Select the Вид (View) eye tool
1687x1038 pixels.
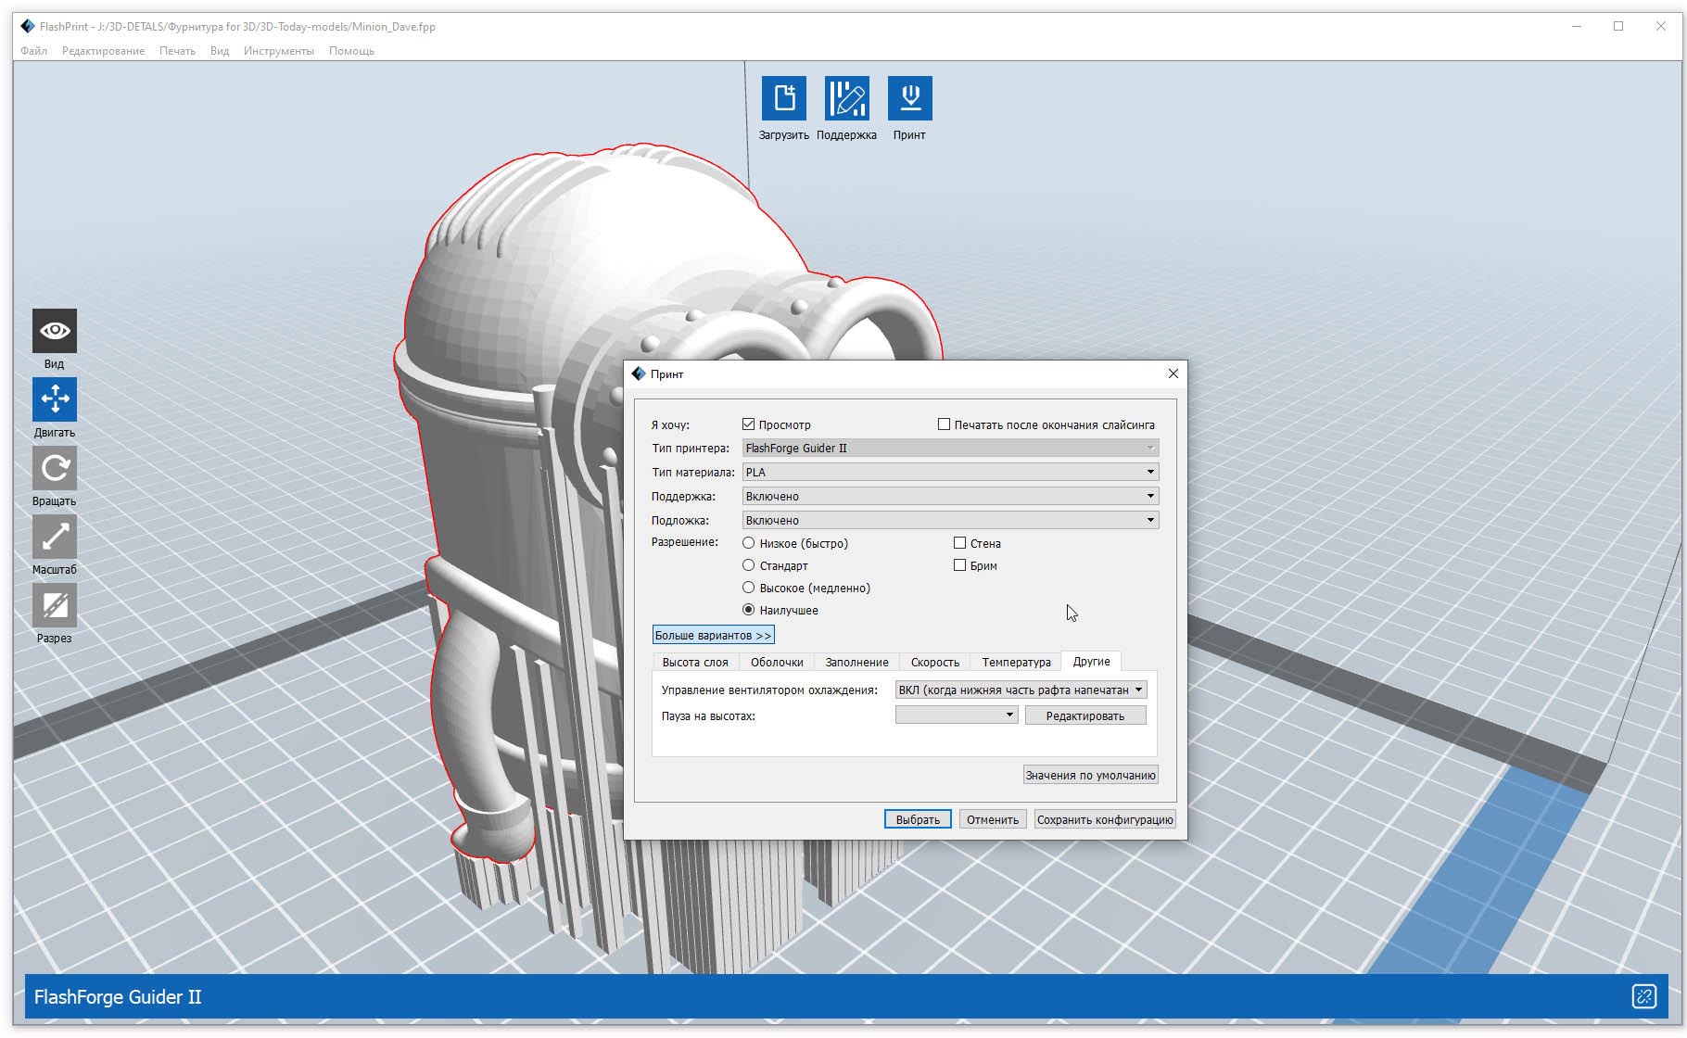tap(55, 331)
